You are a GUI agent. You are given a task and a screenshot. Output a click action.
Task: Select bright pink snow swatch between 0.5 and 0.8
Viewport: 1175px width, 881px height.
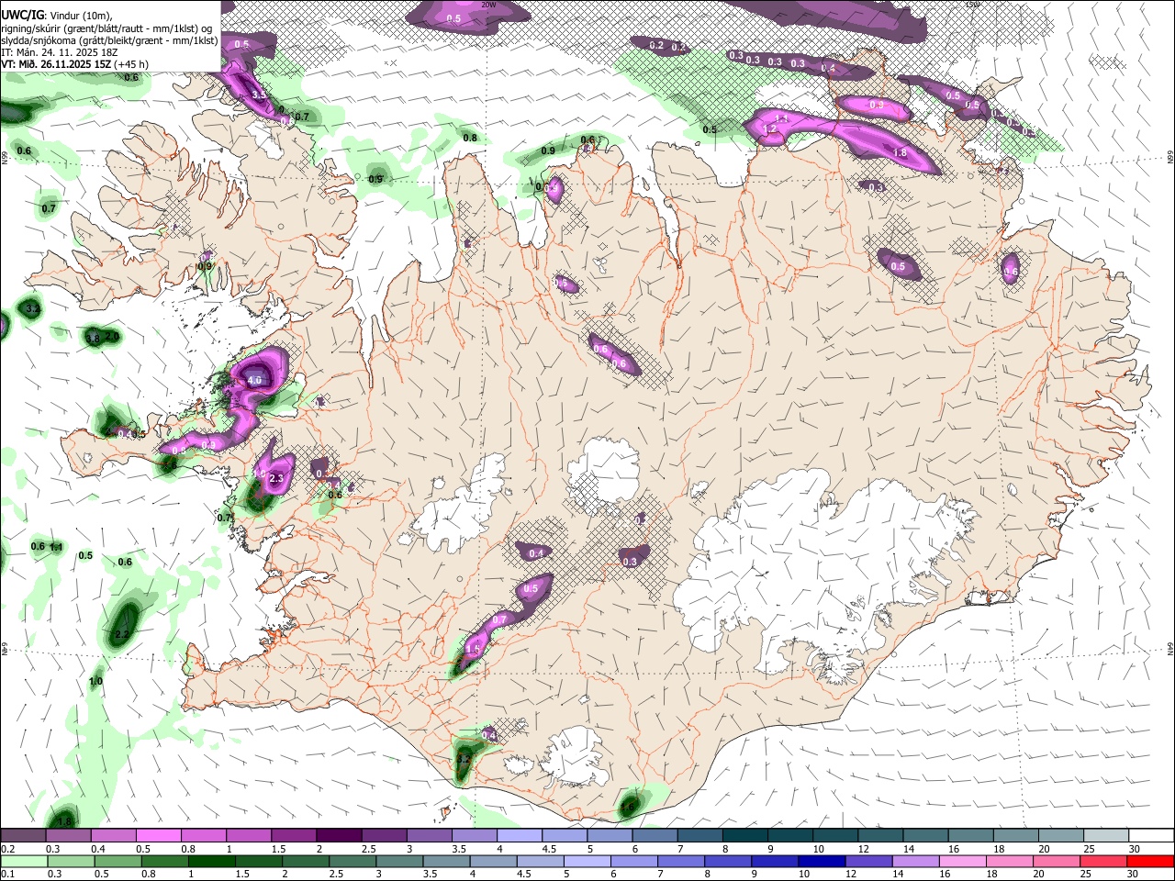tap(159, 835)
